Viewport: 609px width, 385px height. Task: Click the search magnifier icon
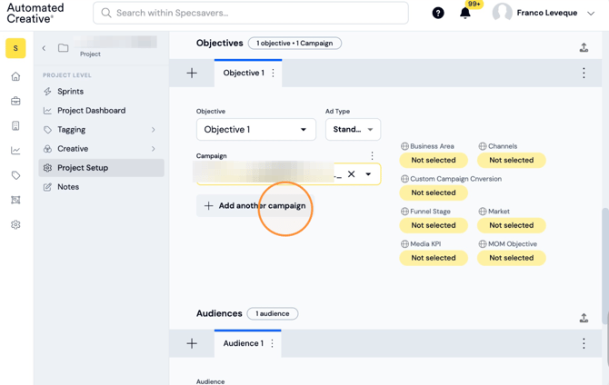[x=106, y=13]
